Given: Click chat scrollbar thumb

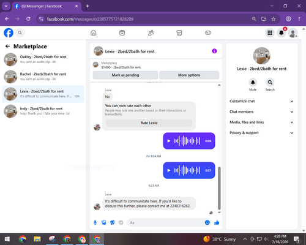Looking at the screenshot, I should pyautogui.click(x=219, y=188).
